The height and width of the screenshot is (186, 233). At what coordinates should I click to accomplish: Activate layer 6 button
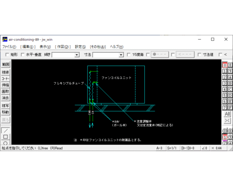(225, 101)
